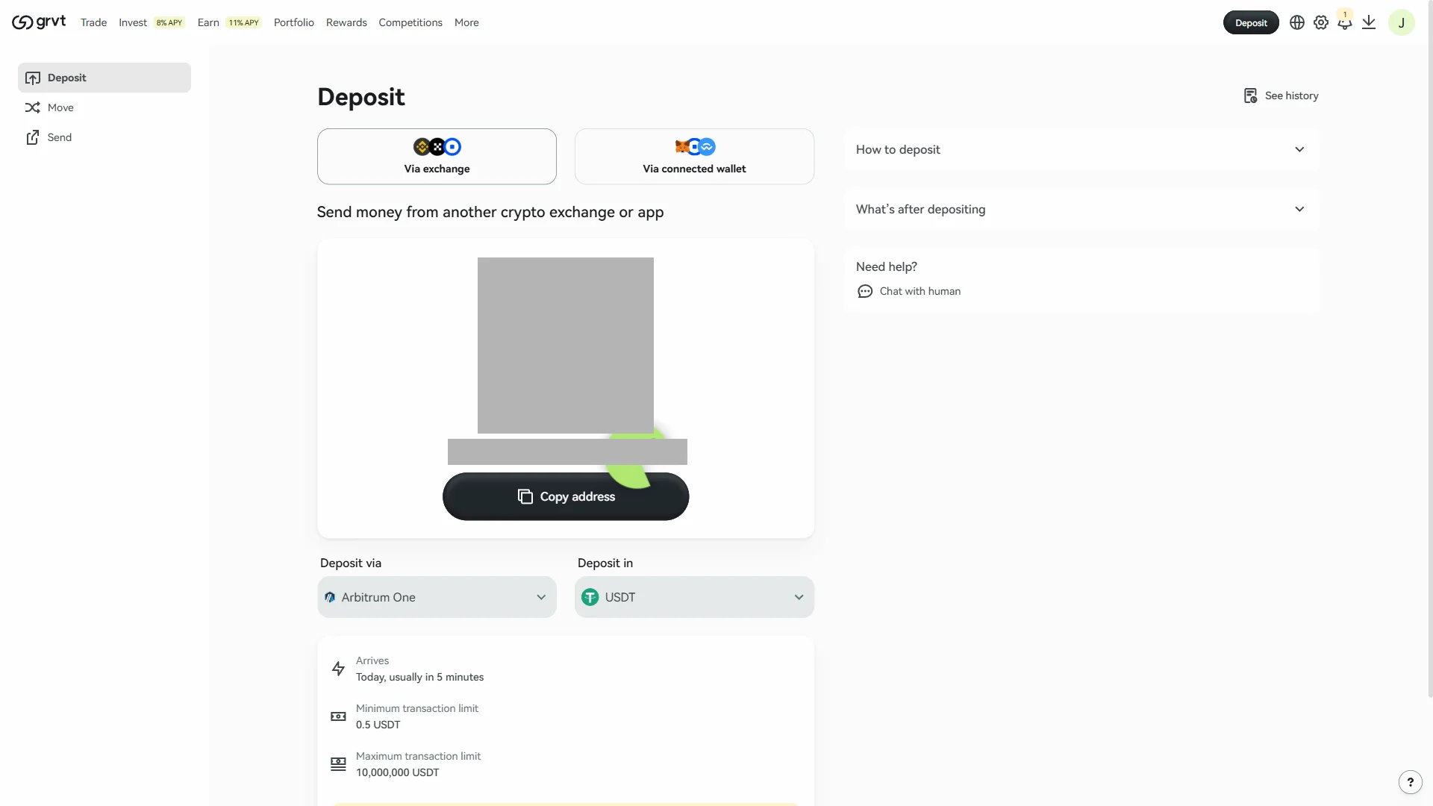This screenshot has height=806, width=1433.
Task: Click the maximum limit banknote stack icon
Action: pyautogui.click(x=338, y=764)
